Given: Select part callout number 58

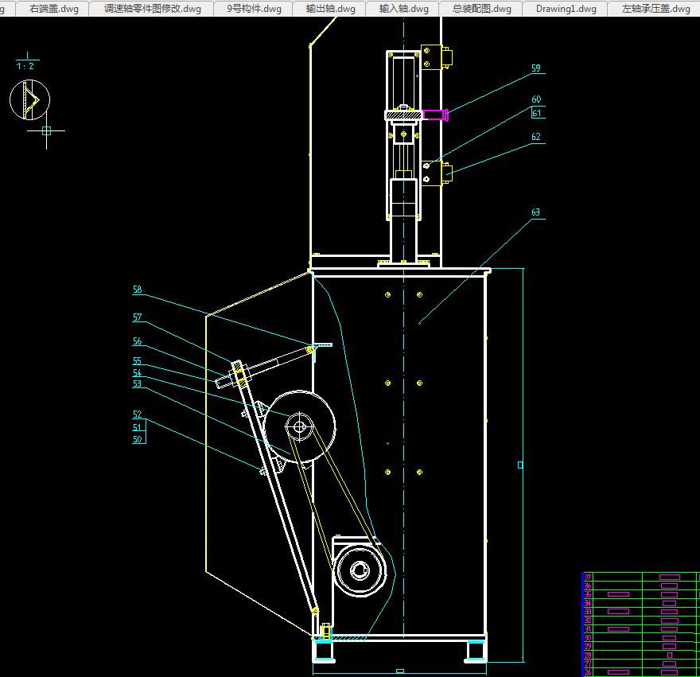Looking at the screenshot, I should point(137,290).
